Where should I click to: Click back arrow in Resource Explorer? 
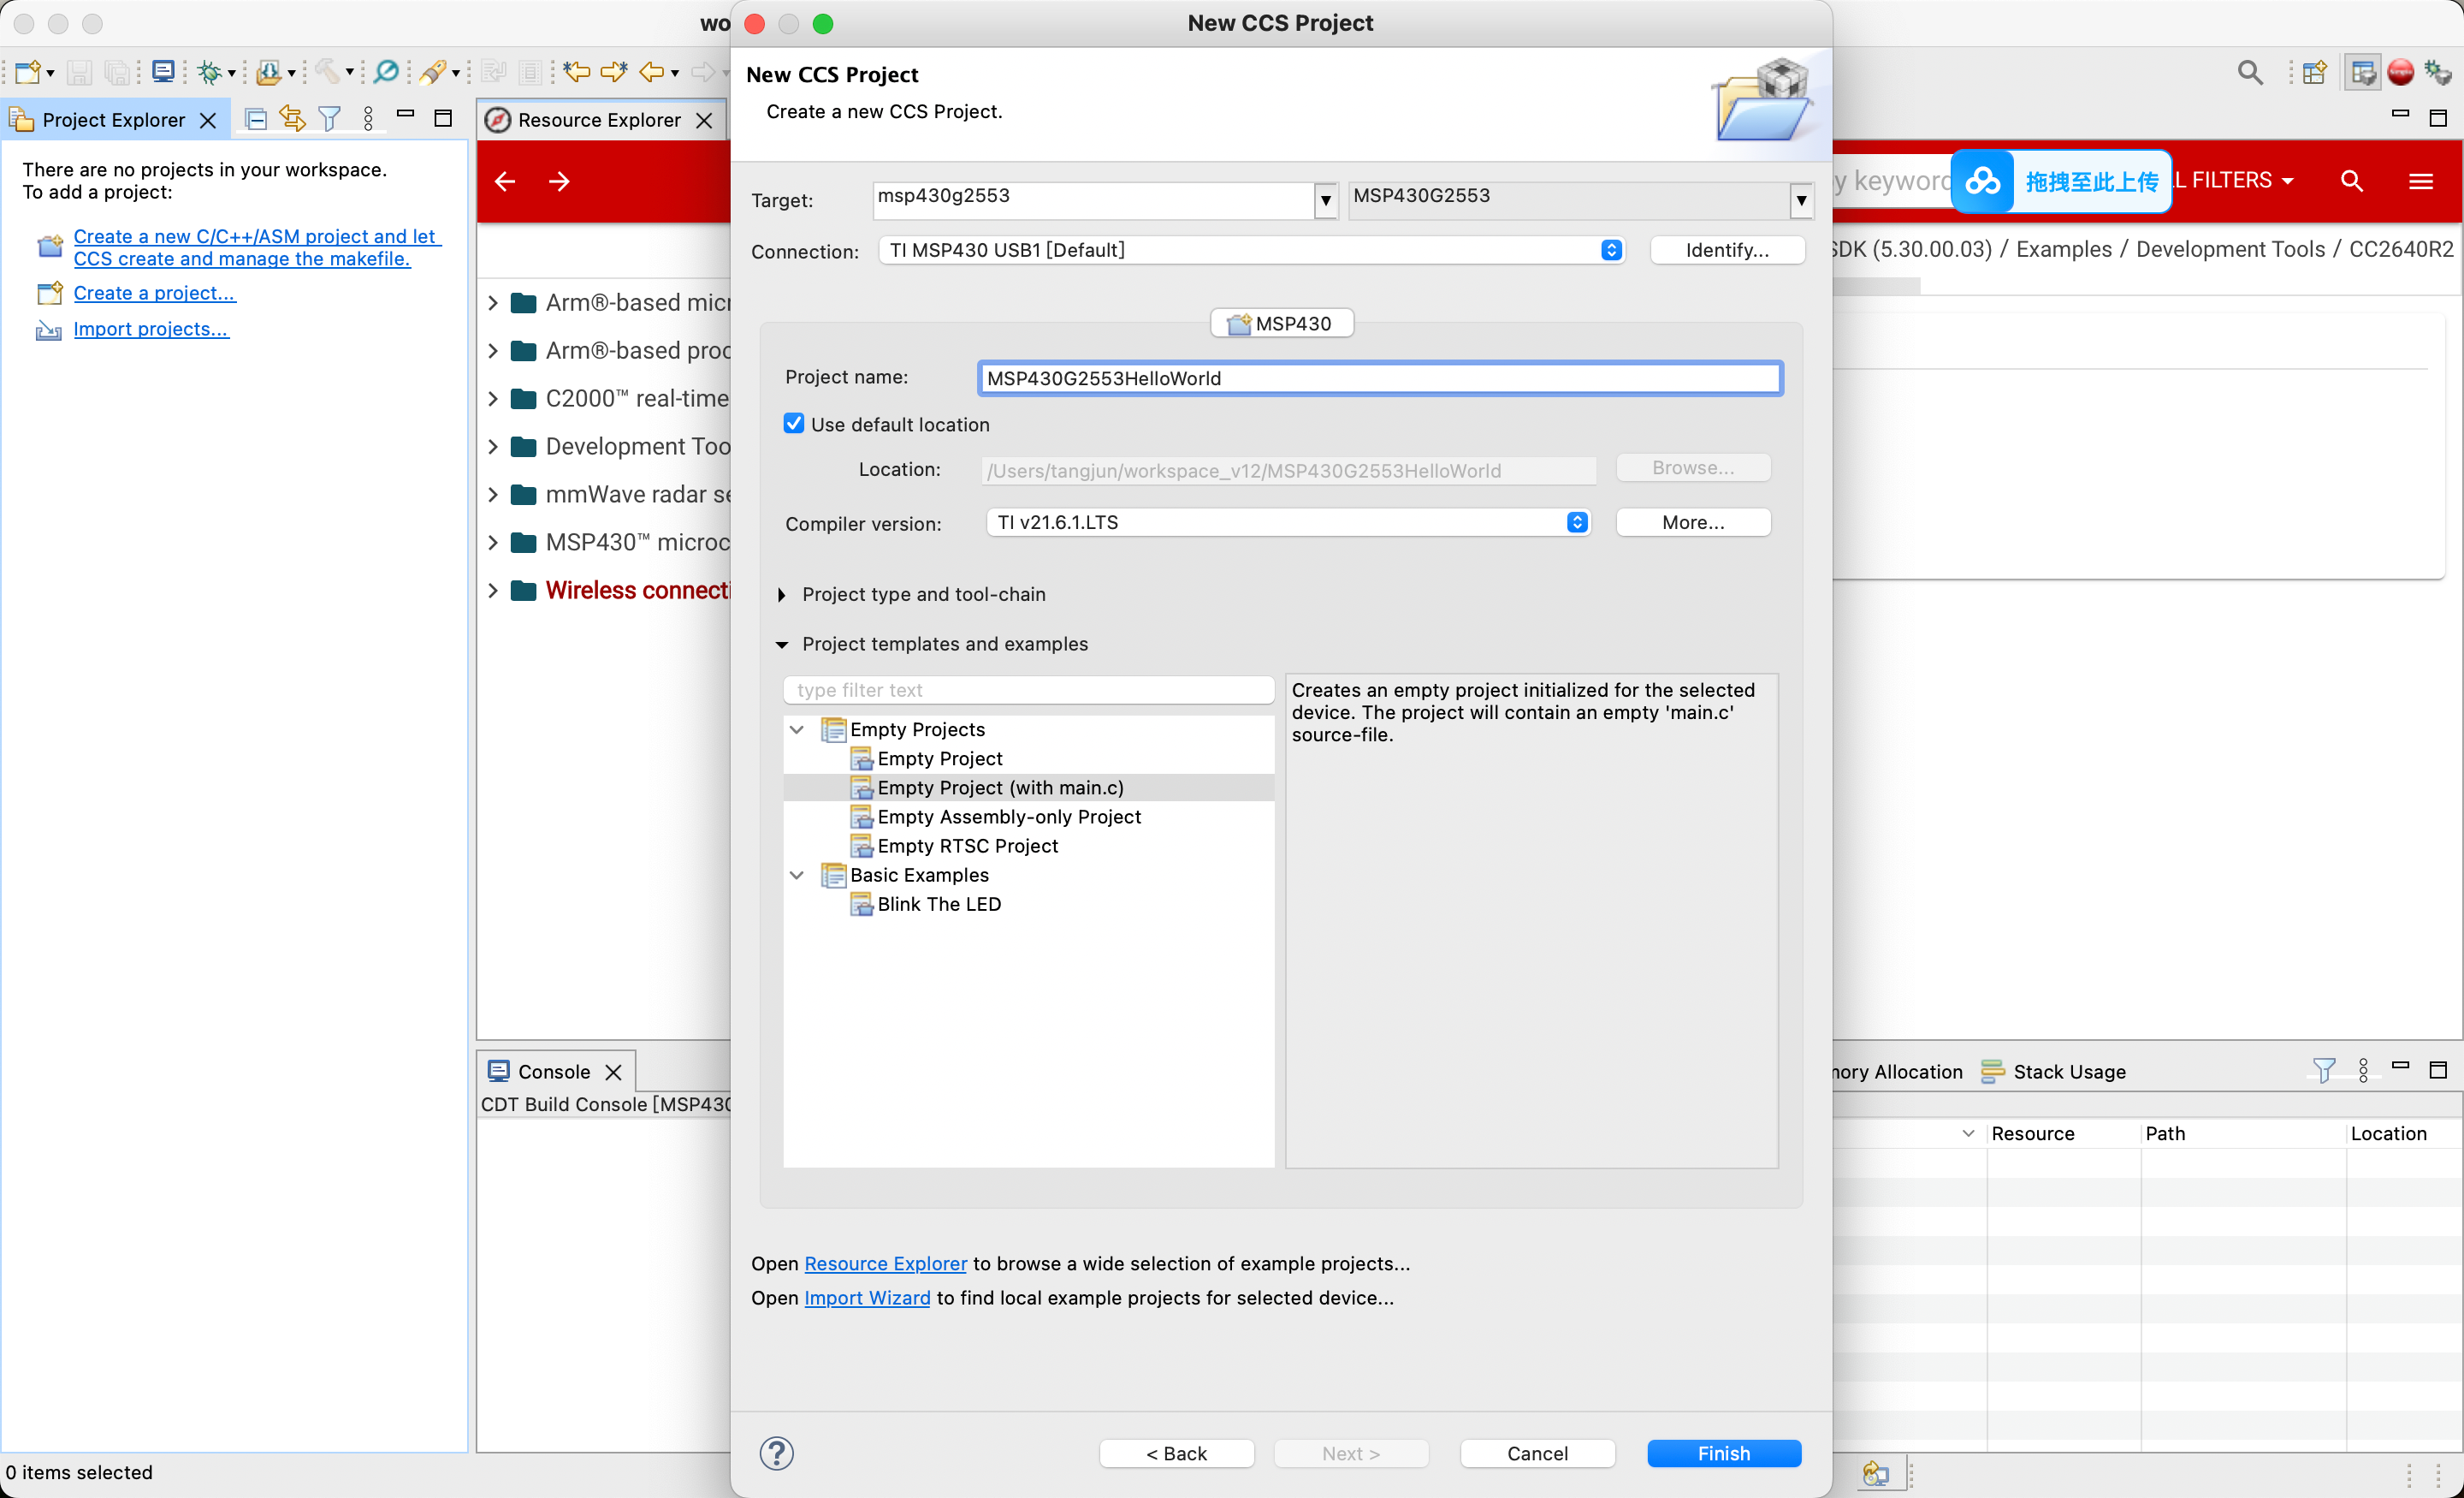[x=505, y=181]
